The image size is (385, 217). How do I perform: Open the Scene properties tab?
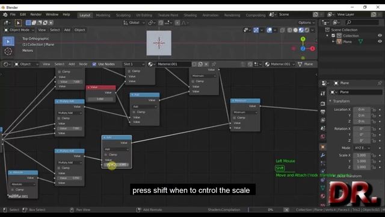[x=323, y=128]
